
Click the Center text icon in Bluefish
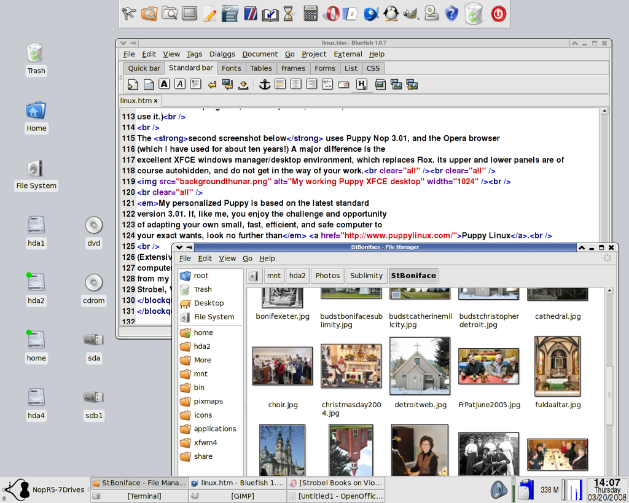click(295, 84)
